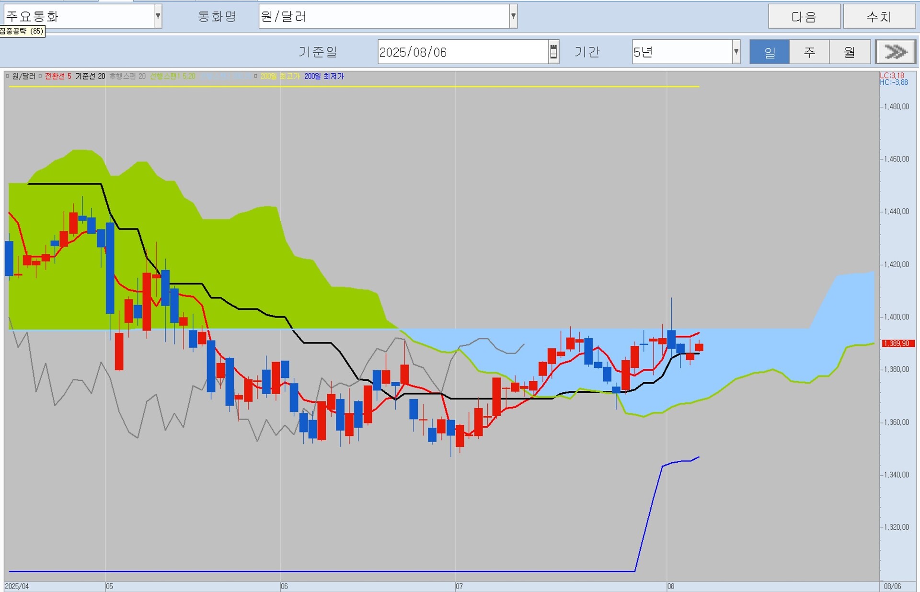Open the calendar picker beside 기준일 date

tap(553, 52)
